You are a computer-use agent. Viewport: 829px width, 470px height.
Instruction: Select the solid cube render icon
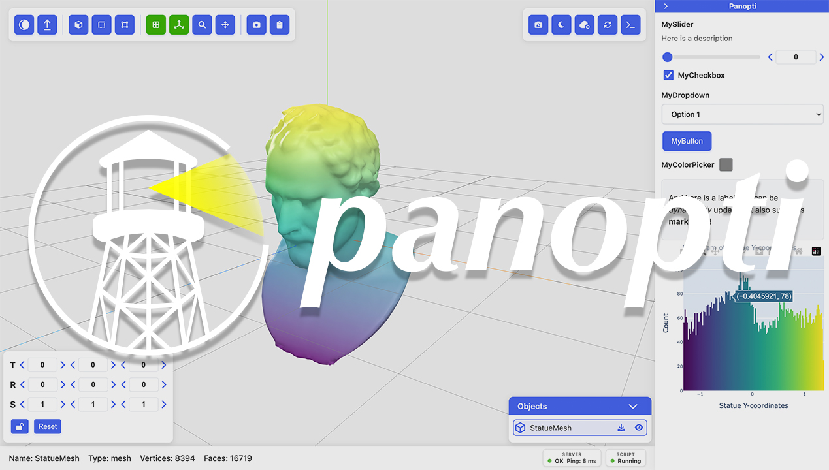(x=78, y=25)
